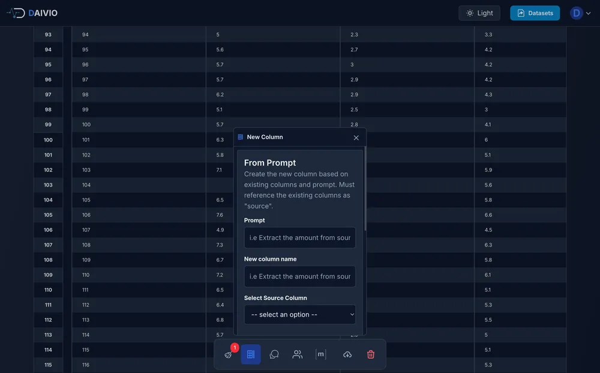Select the bracketed m icon
600x373 pixels.
(x=321, y=354)
